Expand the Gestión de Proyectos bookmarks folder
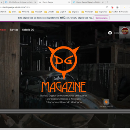 tap(119, 12)
